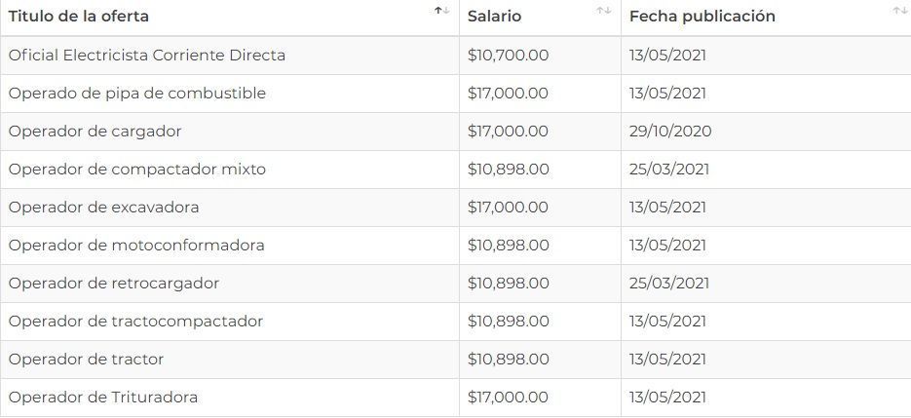Select Operador de retrocargador job title
The width and height of the screenshot is (911, 418).
(114, 284)
